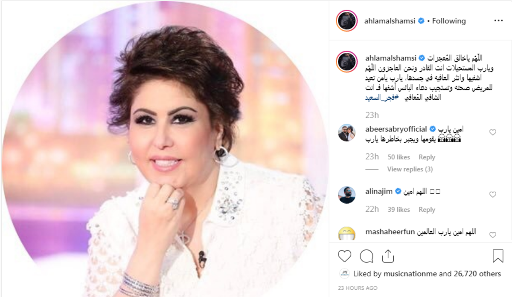The image size is (512, 297).
Task: Open comment bubble icon under post
Action: (367, 256)
